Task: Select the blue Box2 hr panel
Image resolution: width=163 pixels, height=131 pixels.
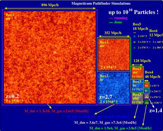Action: click(x=114, y=88)
